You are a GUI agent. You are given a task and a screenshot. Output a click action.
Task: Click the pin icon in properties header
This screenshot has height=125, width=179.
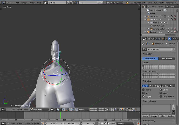pyautogui.click(x=143, y=44)
